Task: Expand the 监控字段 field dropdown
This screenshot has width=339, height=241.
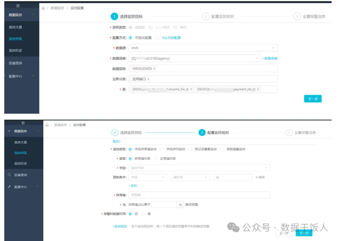Action: point(199,168)
